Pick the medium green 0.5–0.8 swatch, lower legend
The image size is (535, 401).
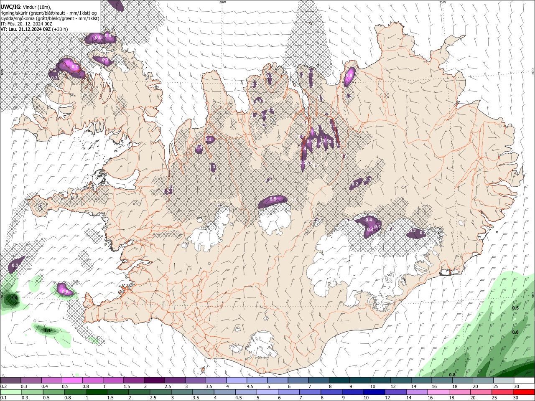(x=53, y=392)
